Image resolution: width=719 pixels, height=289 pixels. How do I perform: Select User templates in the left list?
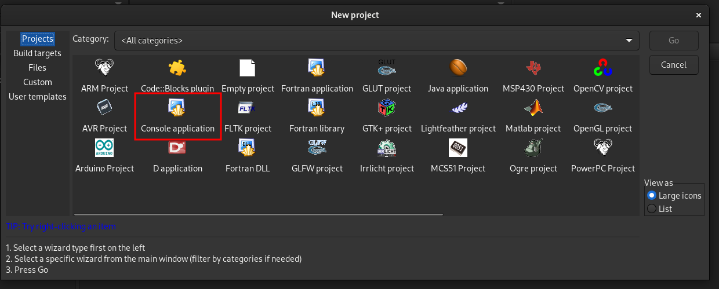pyautogui.click(x=37, y=97)
